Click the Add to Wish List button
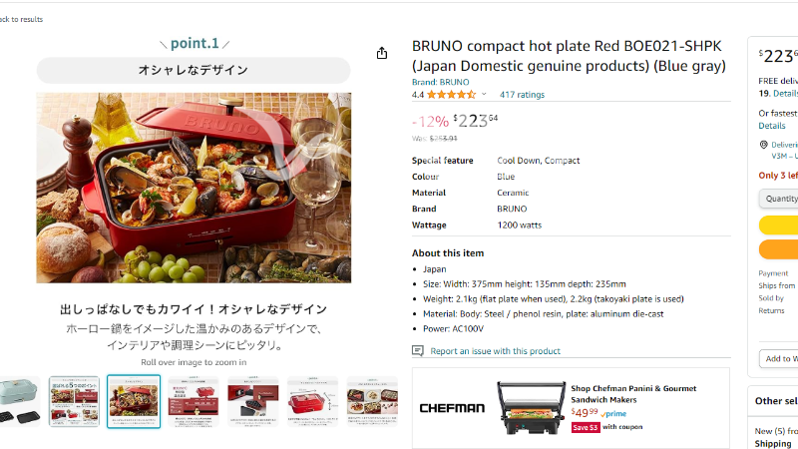The height and width of the screenshot is (449, 798). pos(779,358)
